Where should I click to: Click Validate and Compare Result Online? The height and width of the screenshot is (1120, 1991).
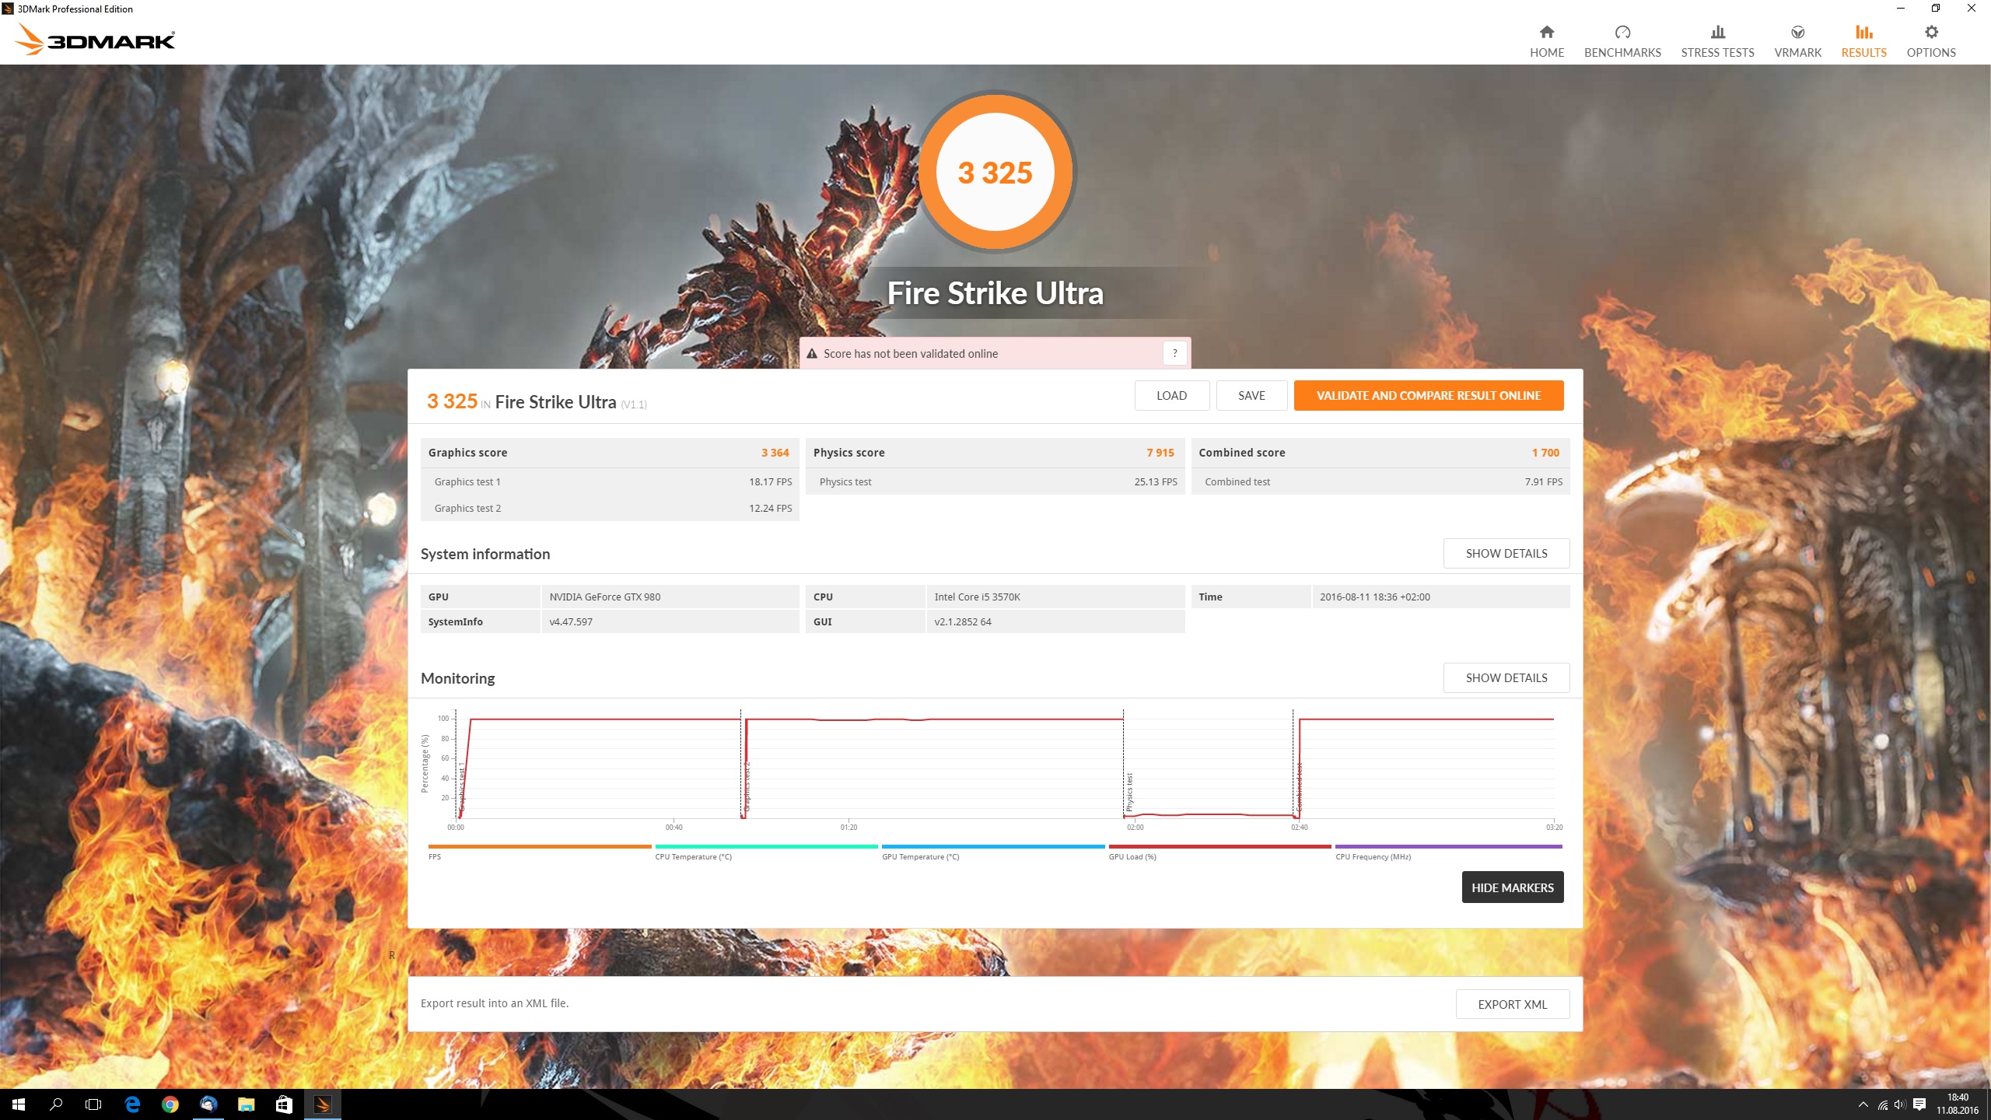tap(1429, 395)
